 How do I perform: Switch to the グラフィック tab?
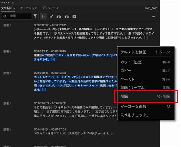[50, 8]
